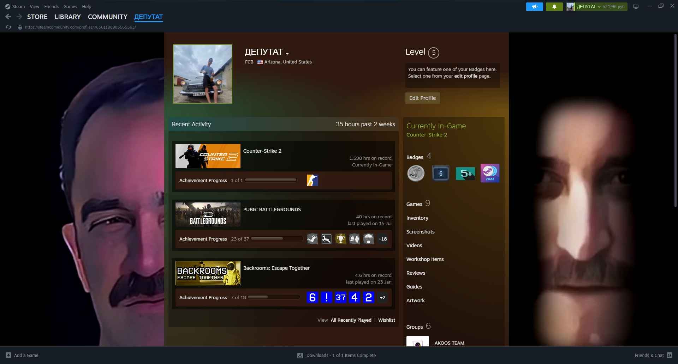The width and height of the screenshot is (678, 364).
Task: Open the Backrooms Escape Together banner
Action: point(208,273)
